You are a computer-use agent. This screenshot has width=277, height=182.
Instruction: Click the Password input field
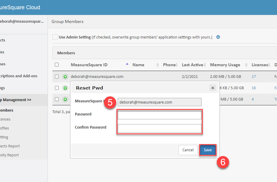pos(160,115)
